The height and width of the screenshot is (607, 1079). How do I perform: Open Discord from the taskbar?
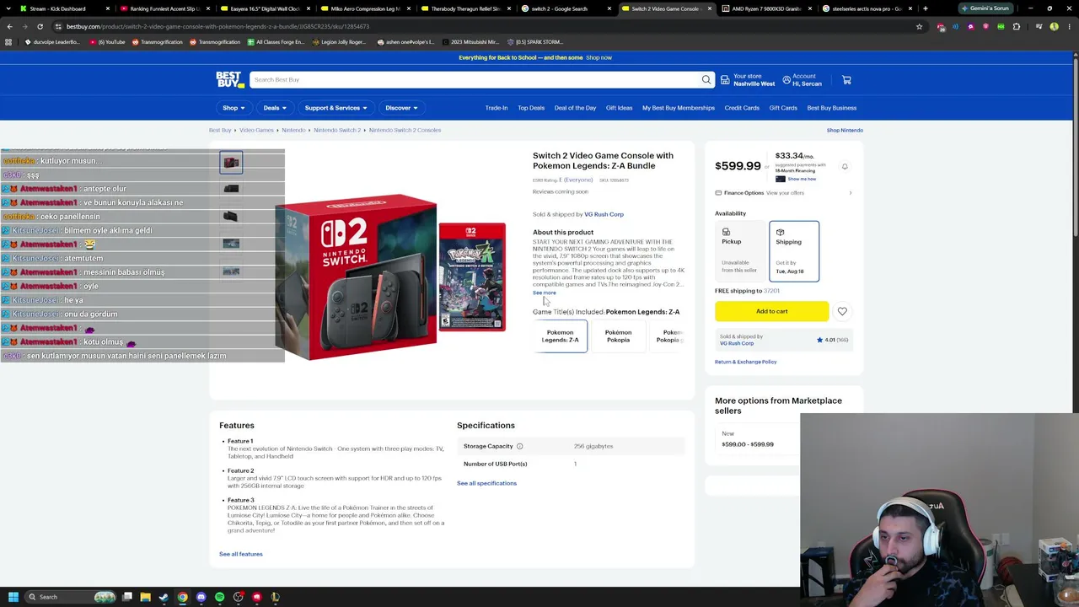[201, 597]
